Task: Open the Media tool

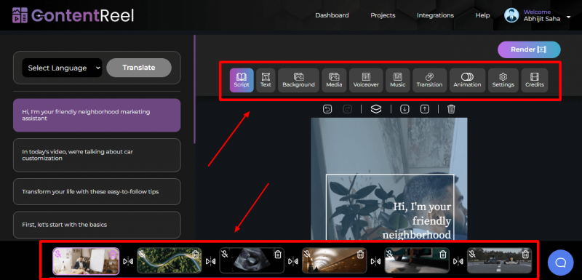Action: (334, 80)
